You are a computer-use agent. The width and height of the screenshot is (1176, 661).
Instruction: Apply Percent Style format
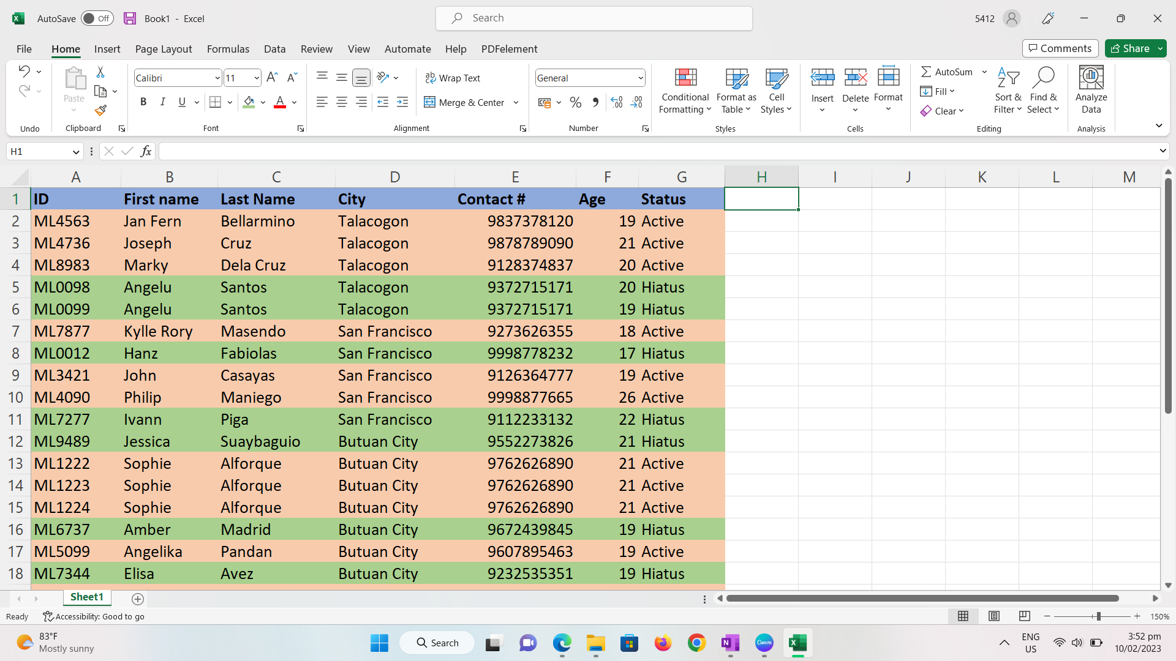(x=576, y=102)
